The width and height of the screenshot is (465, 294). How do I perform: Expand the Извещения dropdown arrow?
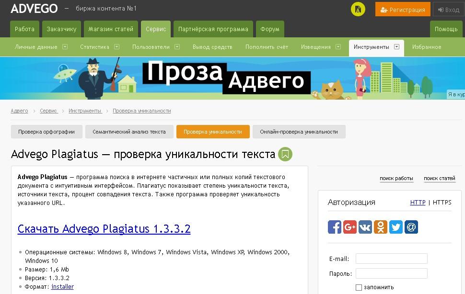point(338,47)
